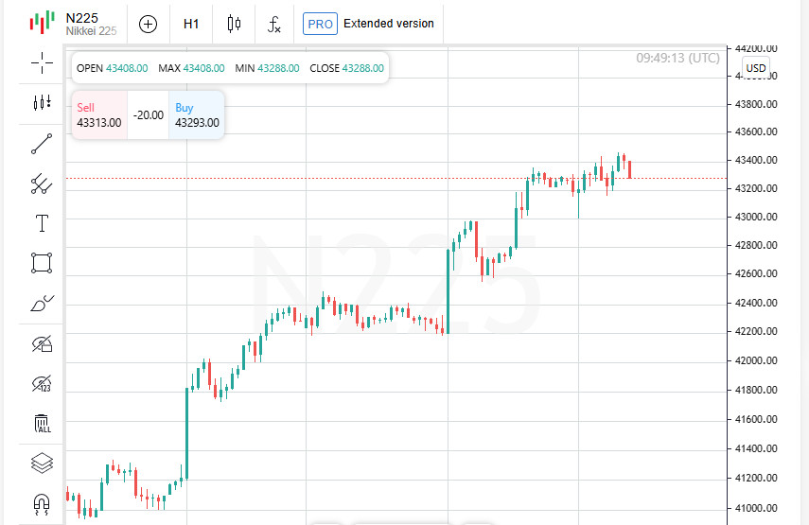Screen dimensions: 809x525
Task: Open the H1 timeframe dropdown
Action: 190,24
